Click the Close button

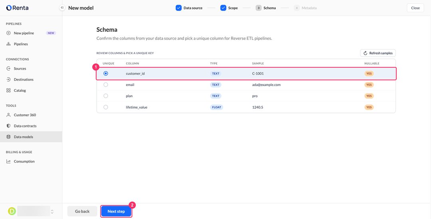[415, 8]
